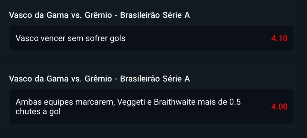Select the 4.10 odds value

pos(279,39)
